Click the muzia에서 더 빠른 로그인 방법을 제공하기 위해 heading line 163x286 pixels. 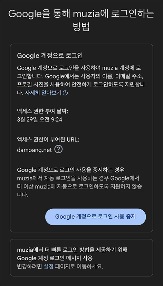click(72, 250)
